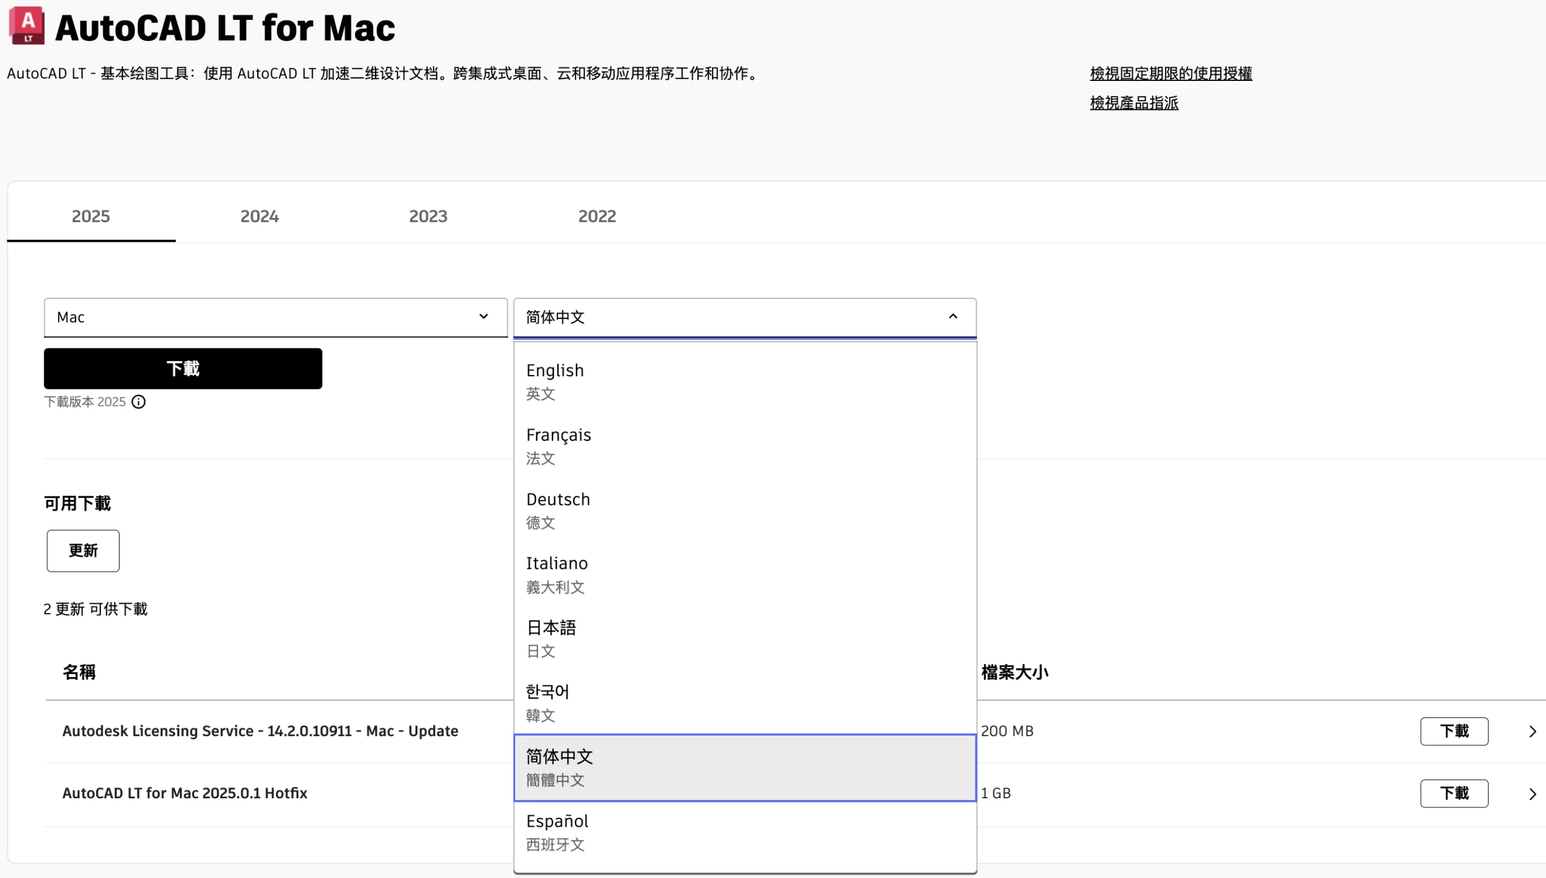
Task: Choose 日本語 from the language list
Action: tap(744, 639)
